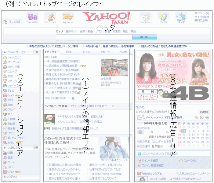Switch to オフィス版
The width and height of the screenshot is (214, 183).
(x=12, y=22)
